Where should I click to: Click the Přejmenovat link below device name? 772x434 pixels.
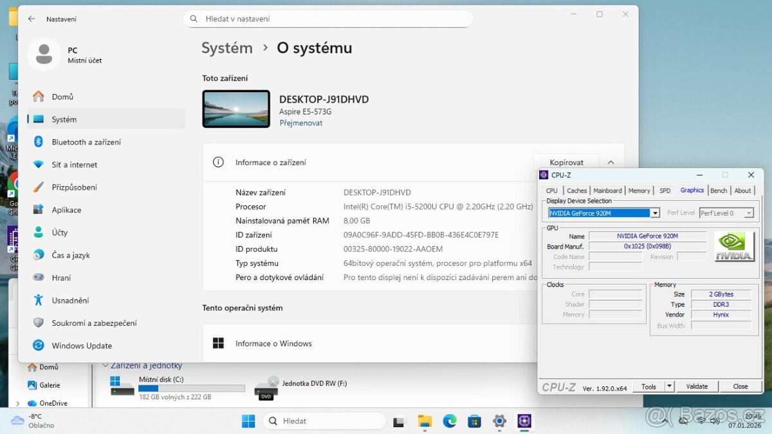300,122
